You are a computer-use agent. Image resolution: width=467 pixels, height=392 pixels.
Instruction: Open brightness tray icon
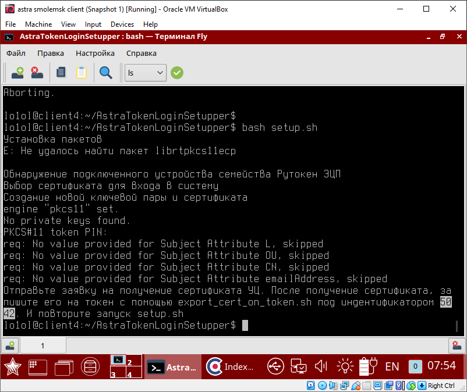click(x=345, y=366)
